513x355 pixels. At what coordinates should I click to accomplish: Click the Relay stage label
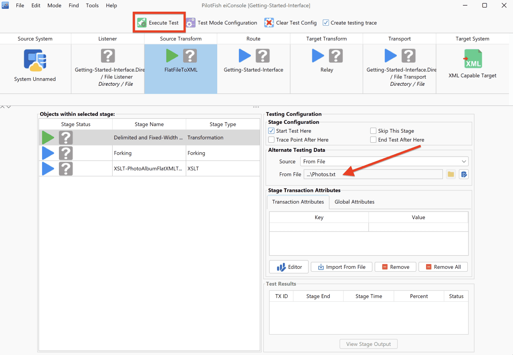[x=327, y=70]
